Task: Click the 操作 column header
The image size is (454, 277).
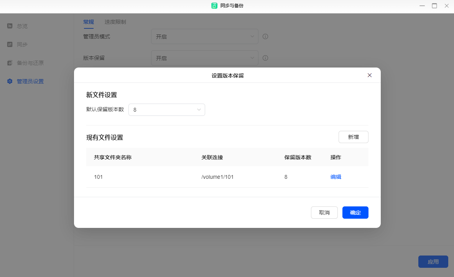Action: click(336, 157)
